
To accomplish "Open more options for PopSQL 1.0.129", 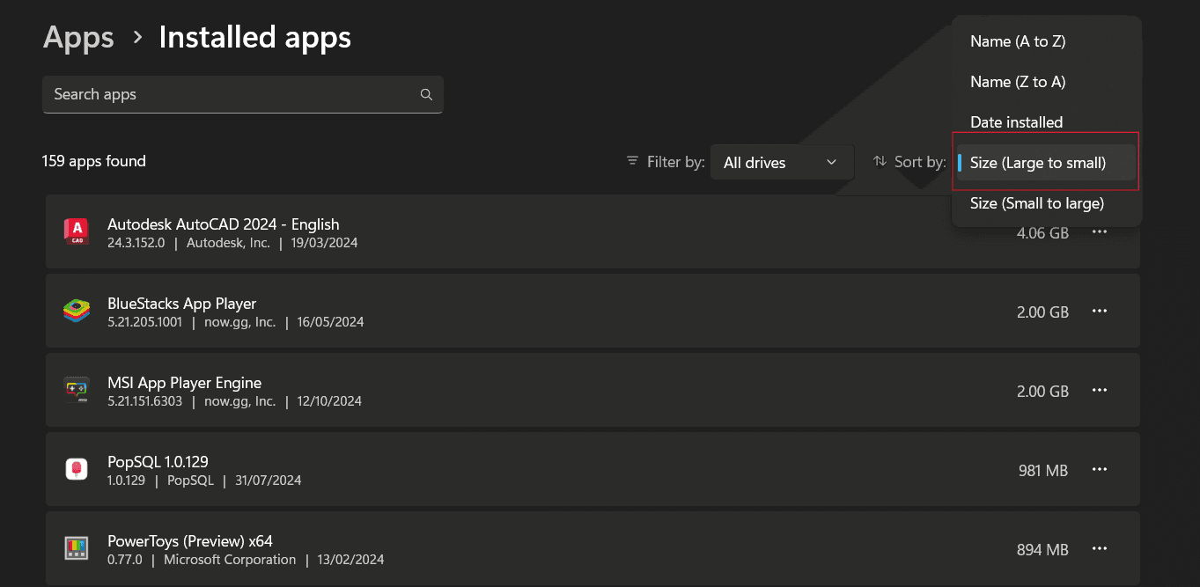I will pos(1100,469).
